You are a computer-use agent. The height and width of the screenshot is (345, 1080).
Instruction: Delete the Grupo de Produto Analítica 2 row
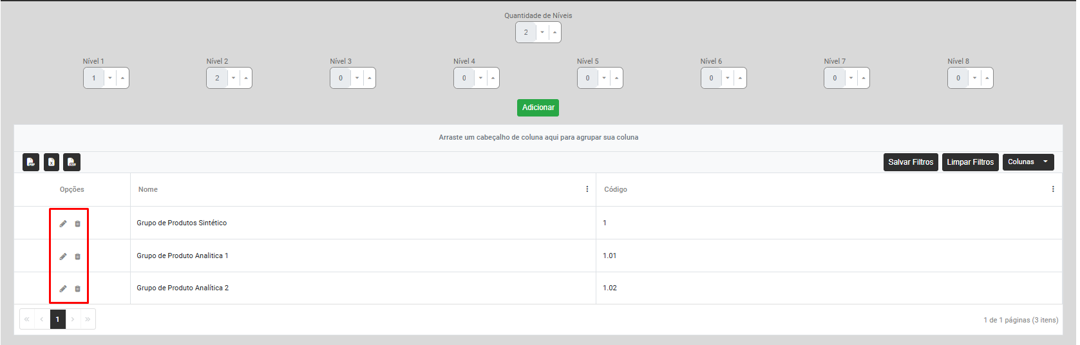[x=78, y=288]
